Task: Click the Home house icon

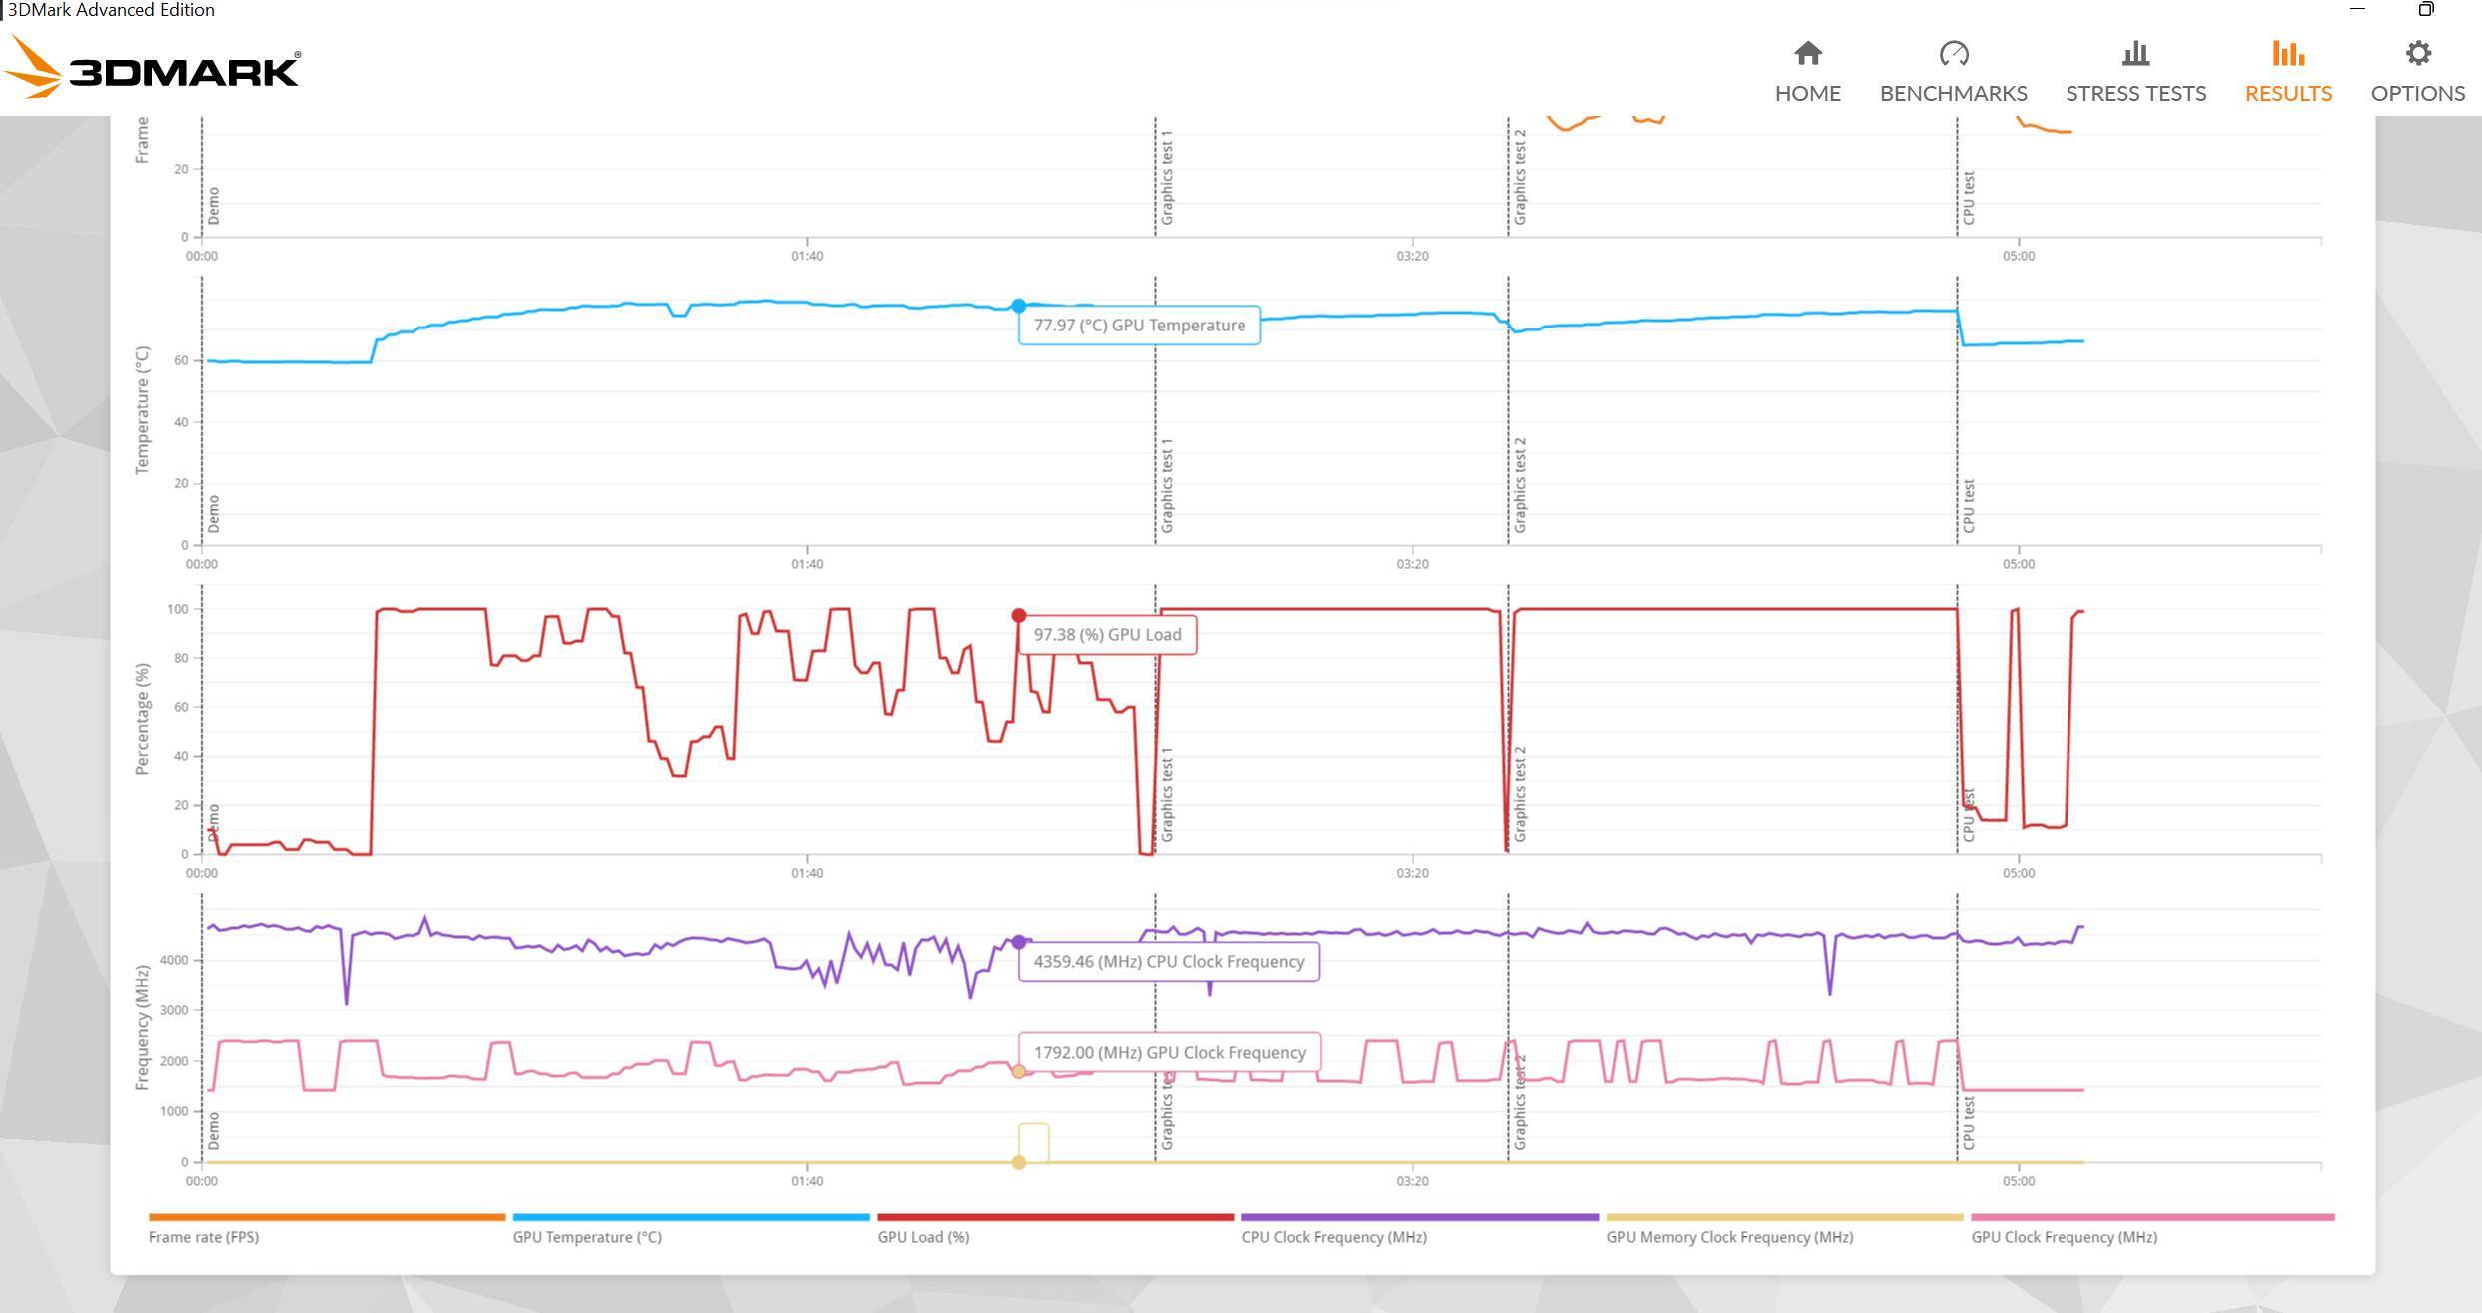Action: [1807, 53]
